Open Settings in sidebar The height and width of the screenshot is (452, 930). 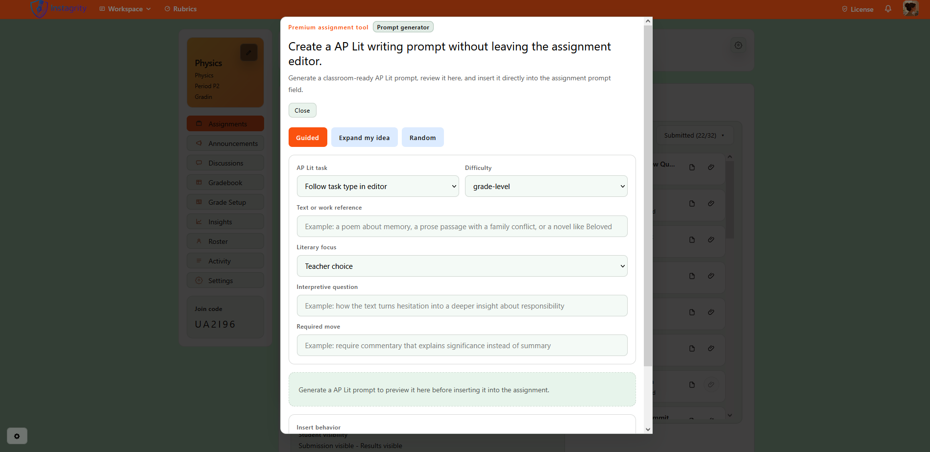(225, 280)
